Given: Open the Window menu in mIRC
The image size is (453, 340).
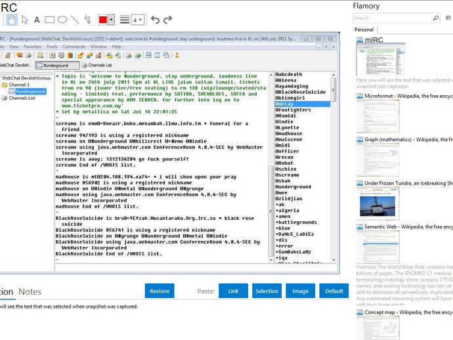Looking at the screenshot, I should click(98, 47).
